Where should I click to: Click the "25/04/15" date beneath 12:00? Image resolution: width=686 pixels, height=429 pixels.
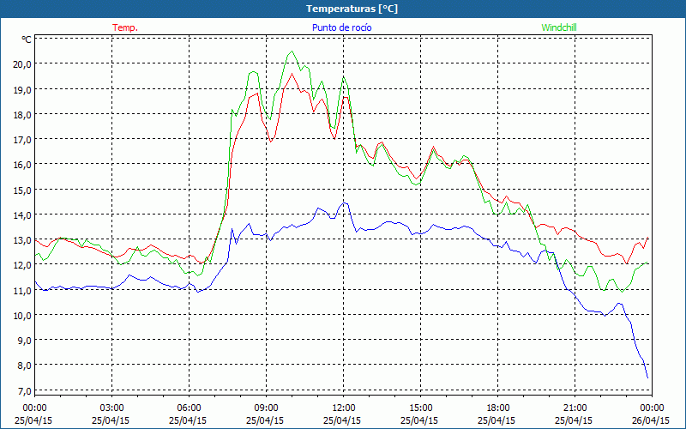pyautogui.click(x=342, y=420)
